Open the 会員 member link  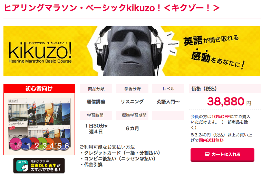194,116
